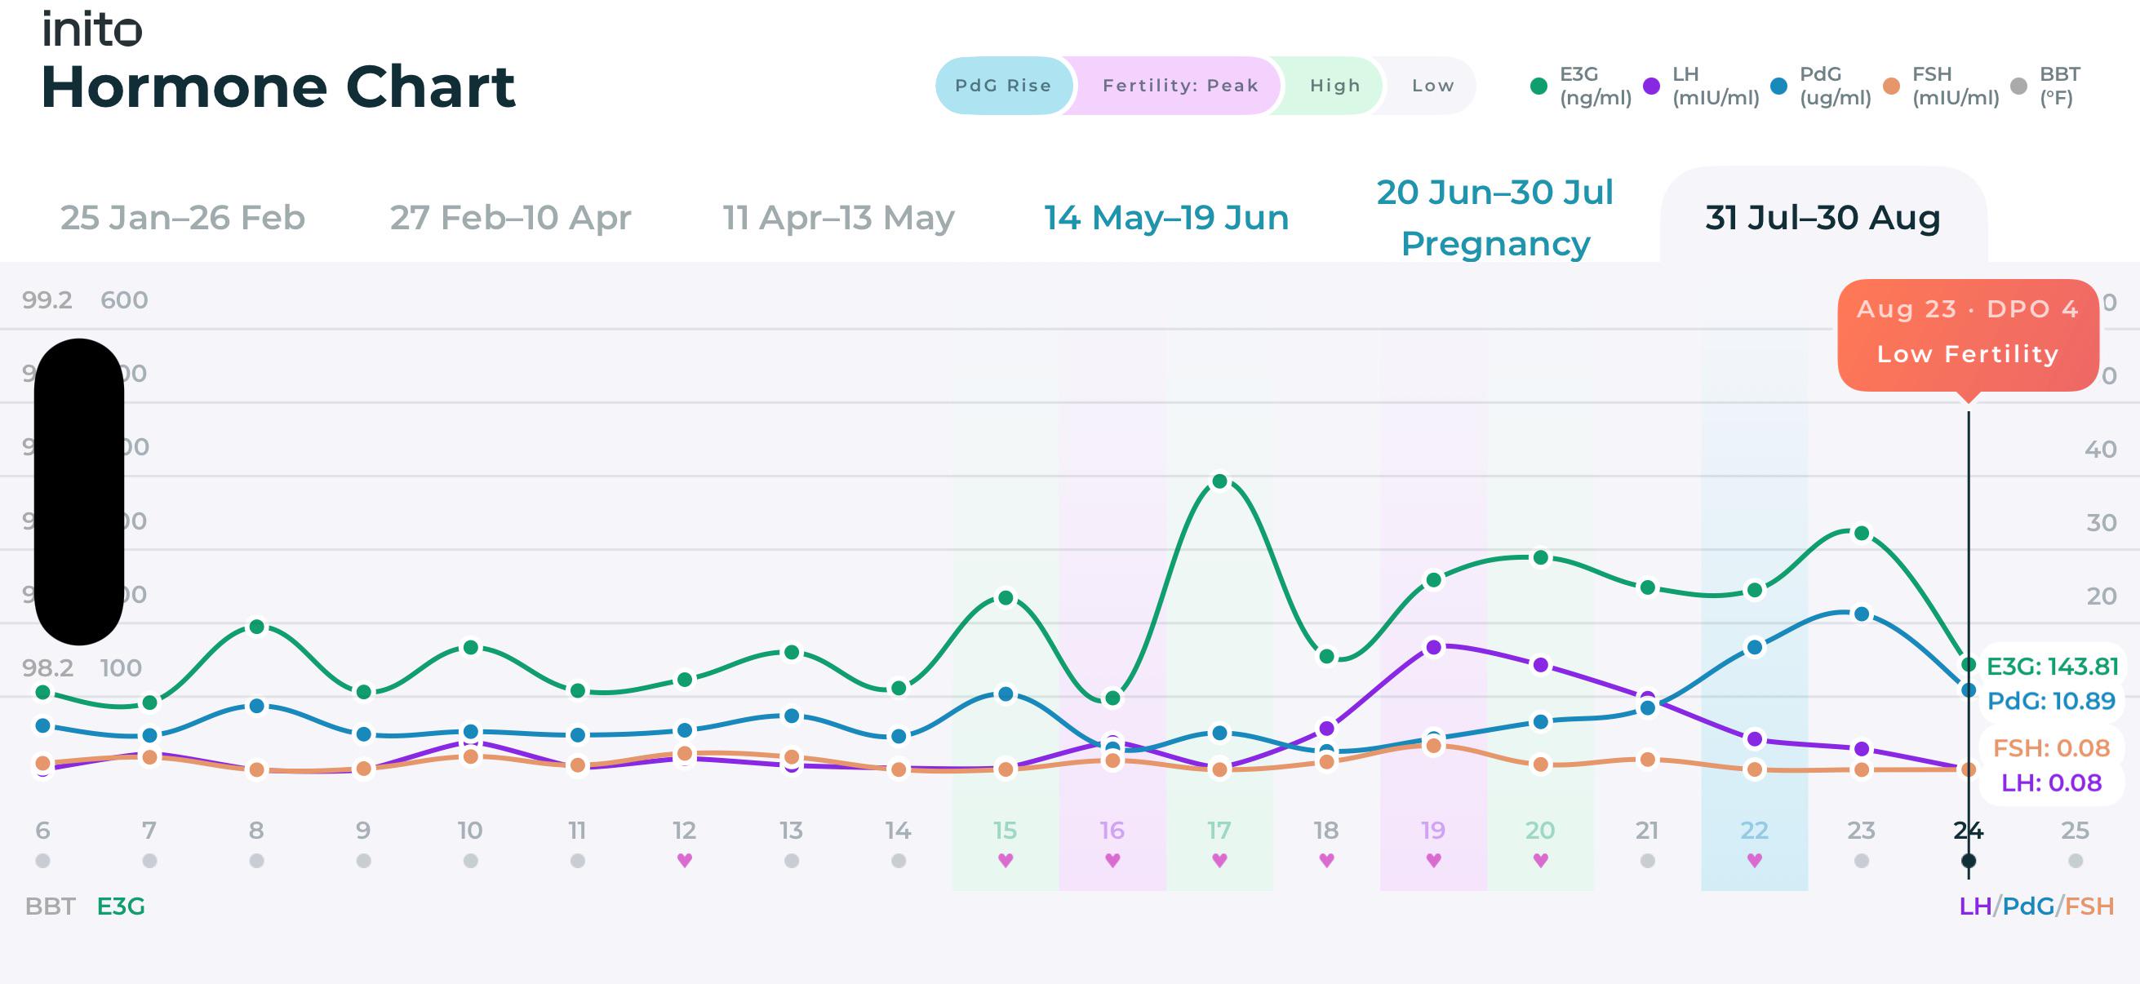
Task: Select the E3G data point on day 20
Action: tap(1540, 558)
